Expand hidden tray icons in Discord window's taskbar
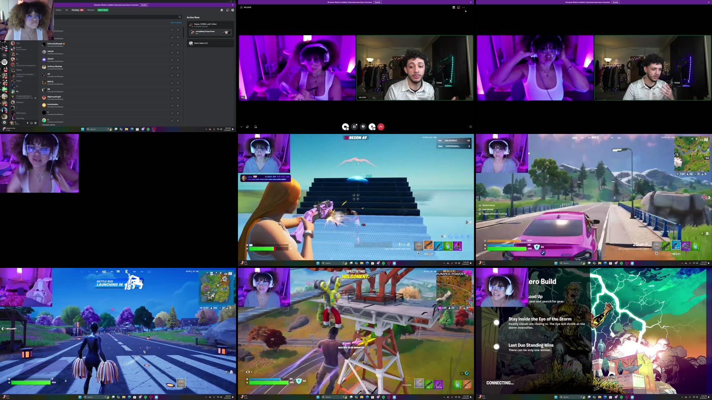The height and width of the screenshot is (400, 712). click(x=206, y=129)
